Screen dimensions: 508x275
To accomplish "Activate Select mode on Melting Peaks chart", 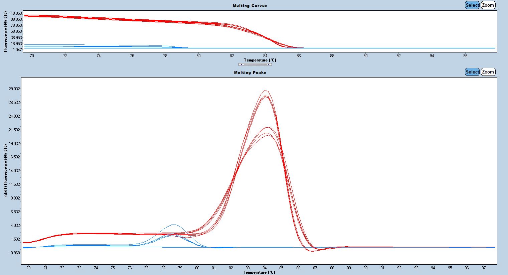I will 472,72.
